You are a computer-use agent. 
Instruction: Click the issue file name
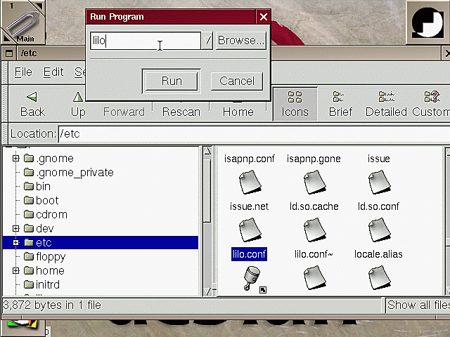coord(378,159)
